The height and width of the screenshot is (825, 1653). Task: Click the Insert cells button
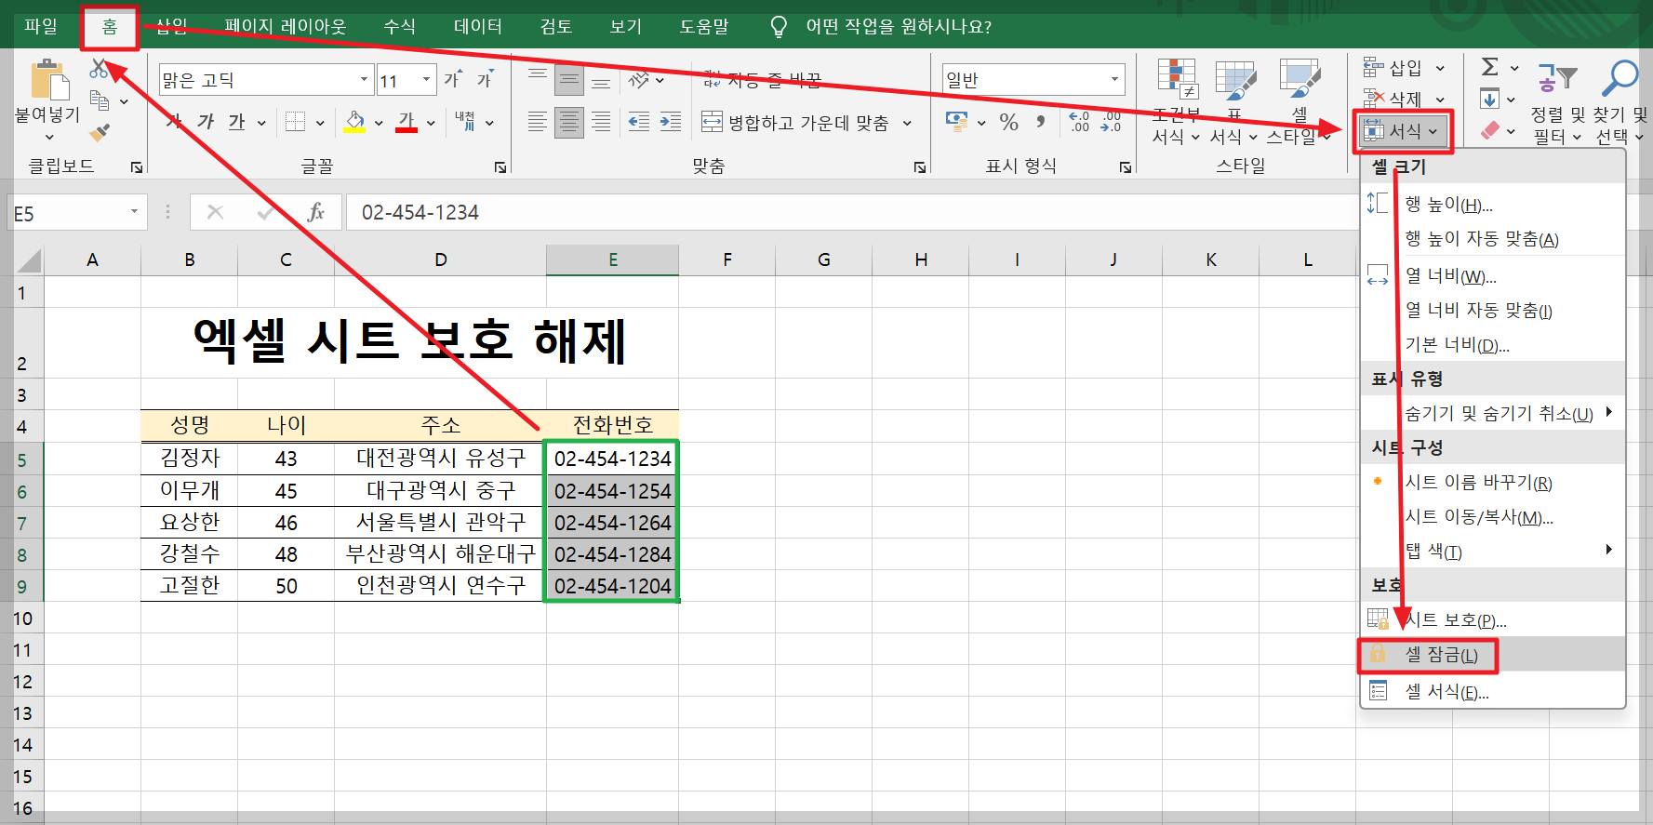coord(1404,68)
